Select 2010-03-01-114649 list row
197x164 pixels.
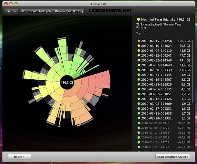164,65
